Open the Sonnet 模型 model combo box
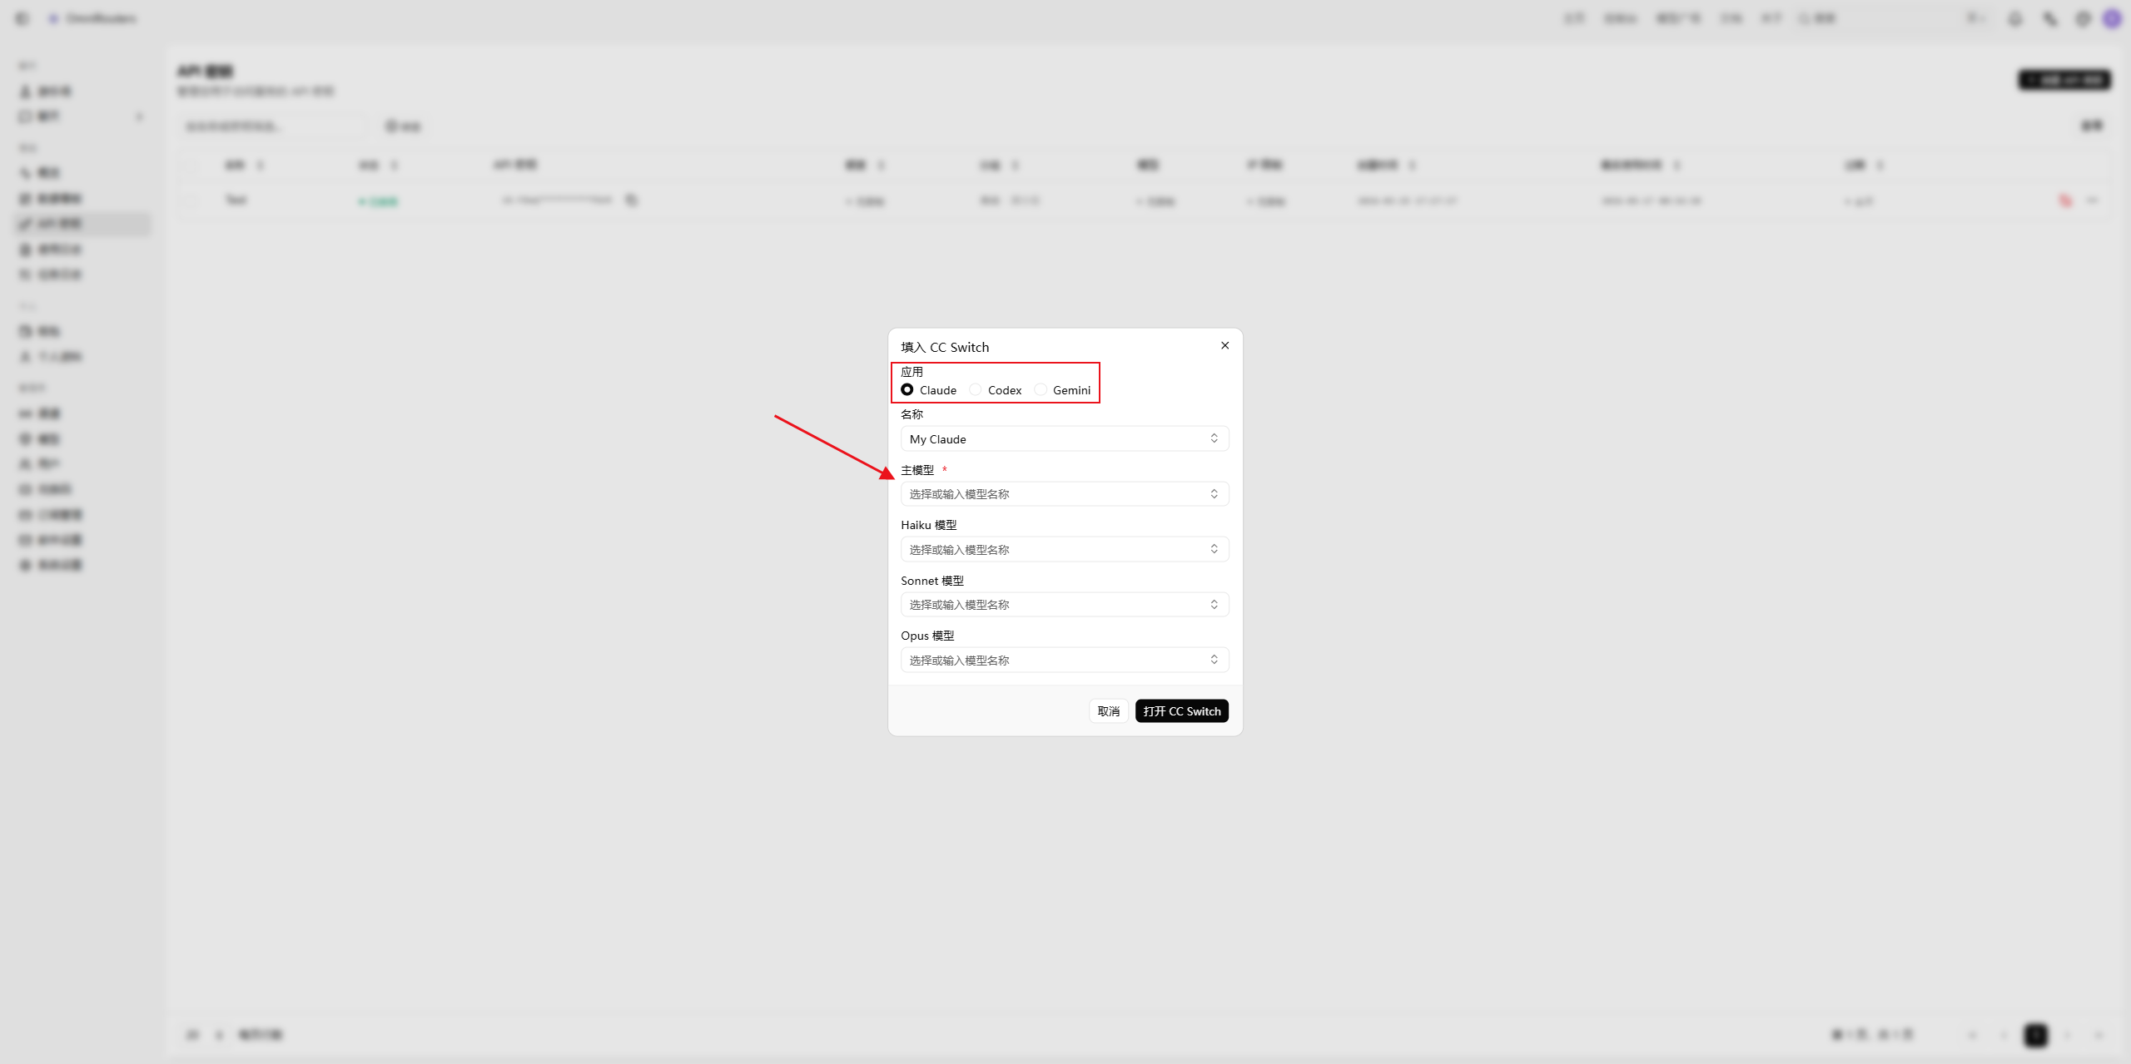 [x=1065, y=605]
